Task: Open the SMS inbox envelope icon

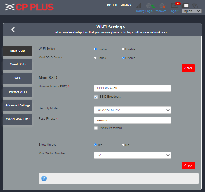Action: (174, 6)
